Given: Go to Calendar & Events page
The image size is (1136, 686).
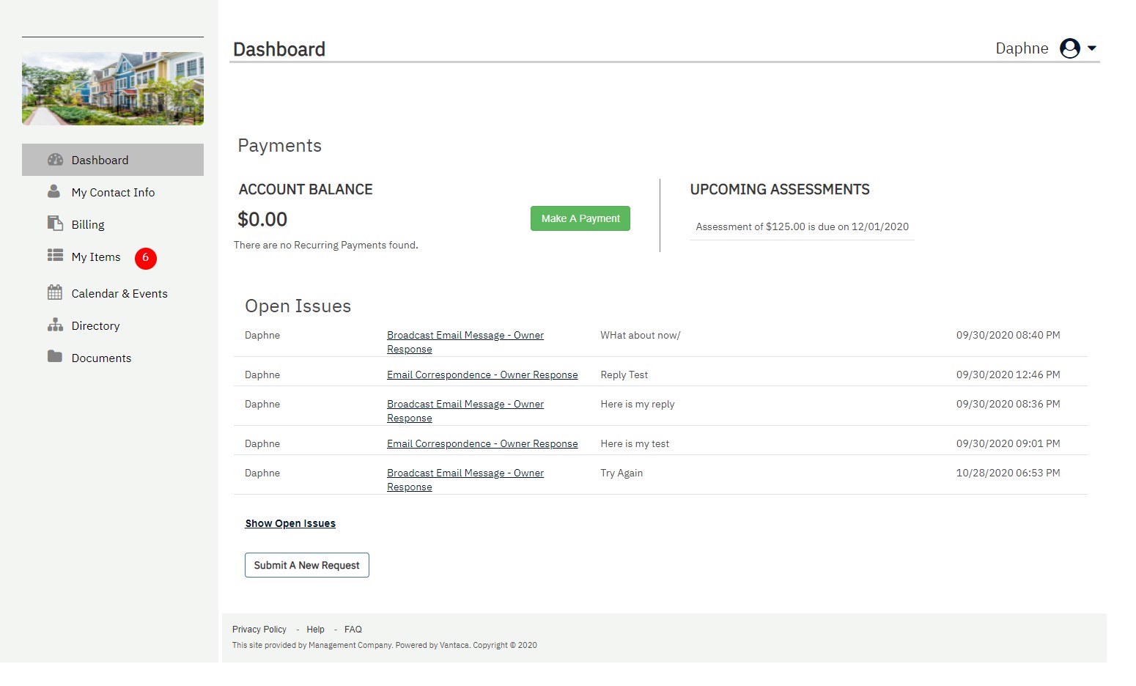Looking at the screenshot, I should click(x=119, y=293).
